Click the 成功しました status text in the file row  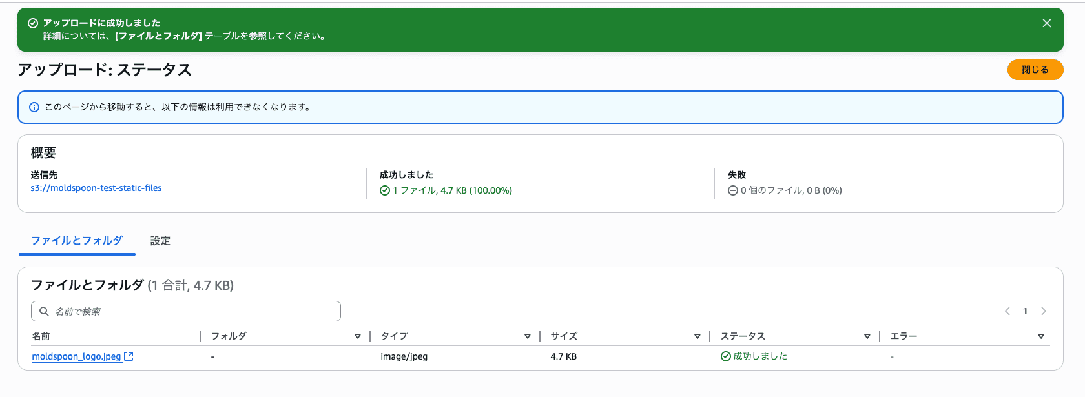coord(760,356)
